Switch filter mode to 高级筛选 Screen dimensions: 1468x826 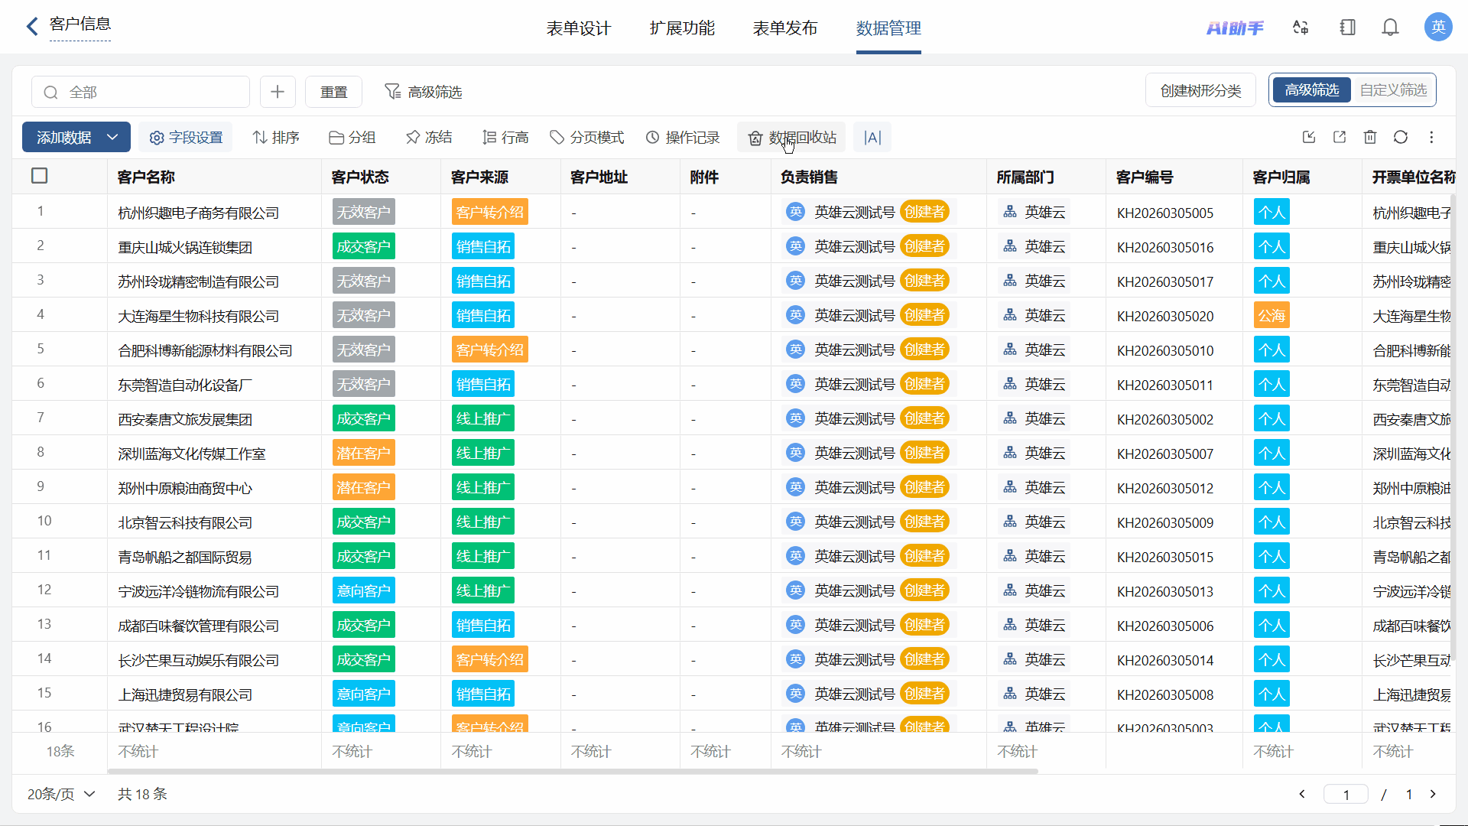pos(1311,90)
